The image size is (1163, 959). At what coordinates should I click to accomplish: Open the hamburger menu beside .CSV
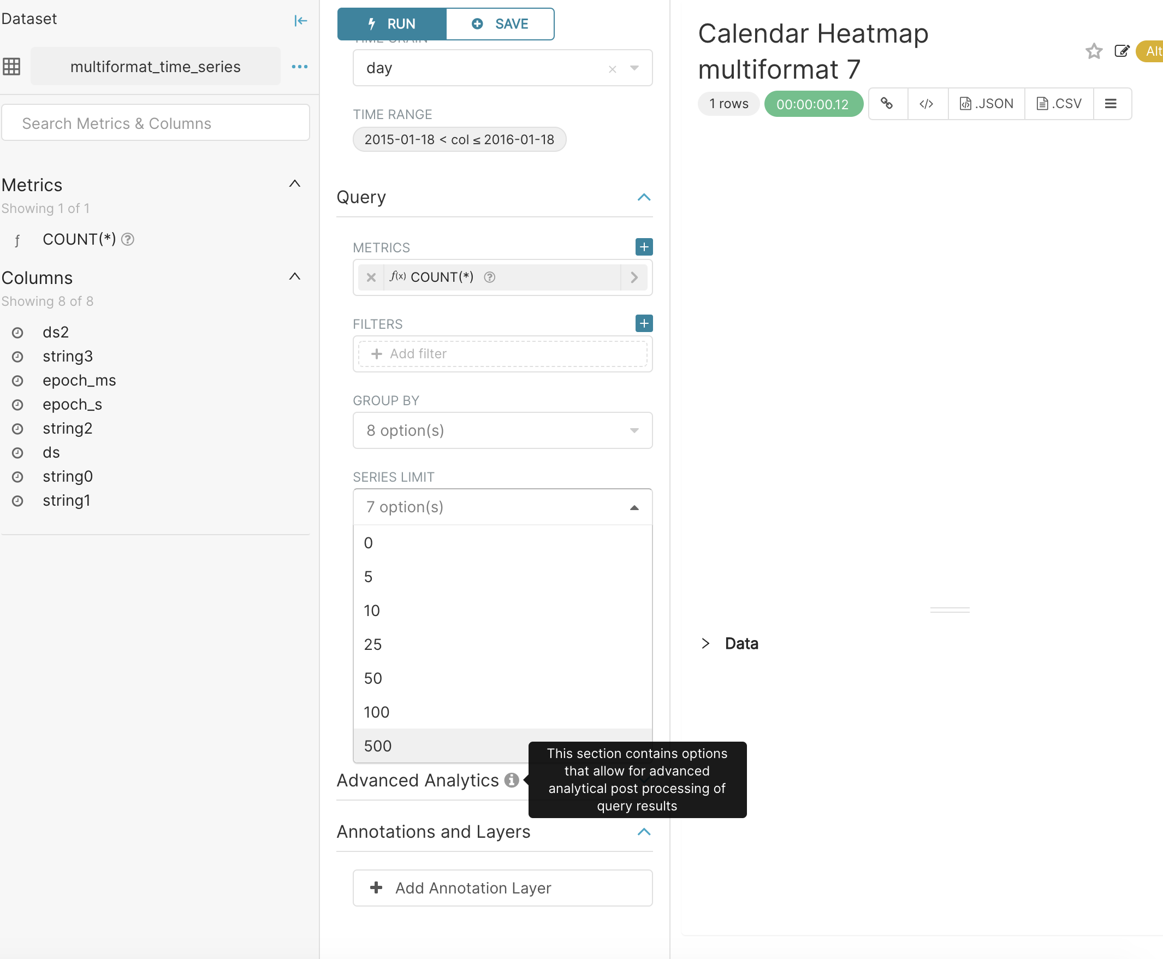(1111, 103)
